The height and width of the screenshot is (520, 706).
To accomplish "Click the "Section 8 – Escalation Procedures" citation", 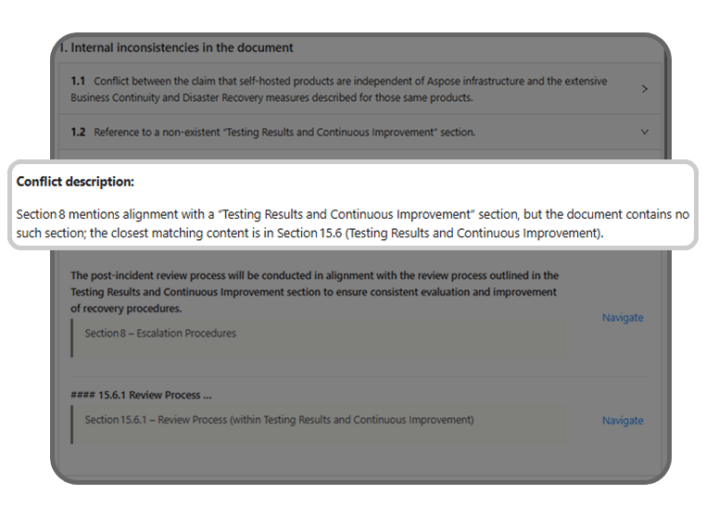I will [x=160, y=334].
